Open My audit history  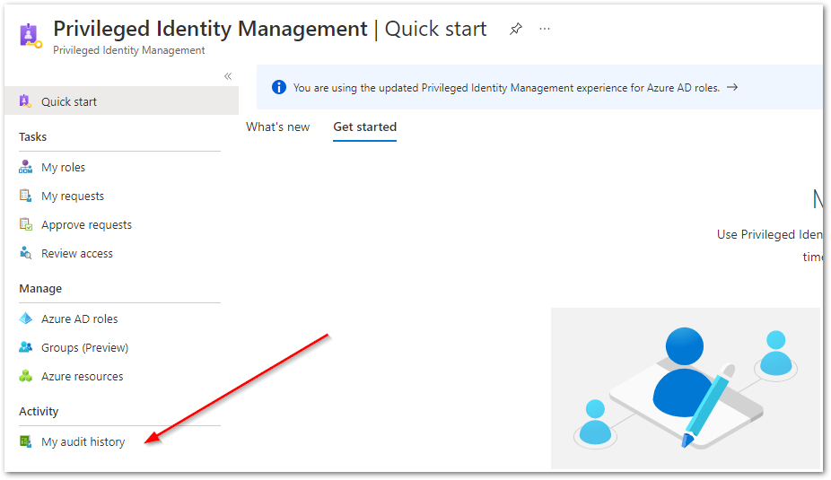83,441
